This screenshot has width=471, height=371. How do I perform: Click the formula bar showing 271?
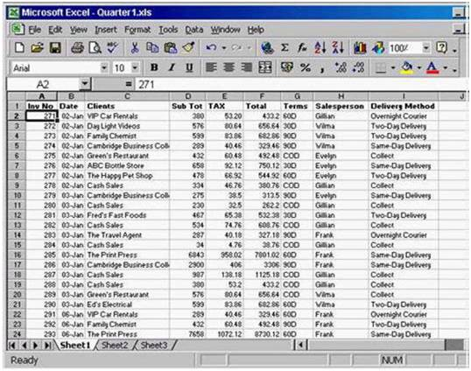[x=300, y=84]
